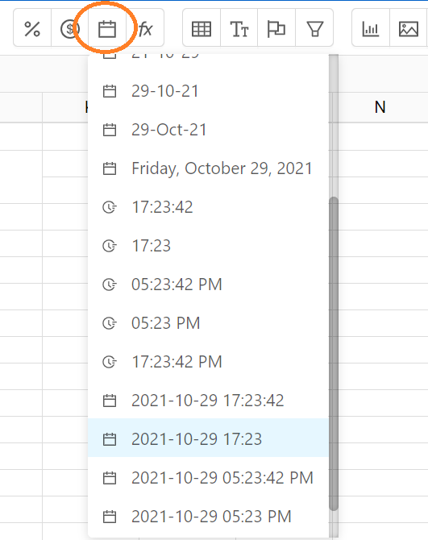Apply percent format from toolbar
Screen dimensions: 428x540
tap(32, 28)
